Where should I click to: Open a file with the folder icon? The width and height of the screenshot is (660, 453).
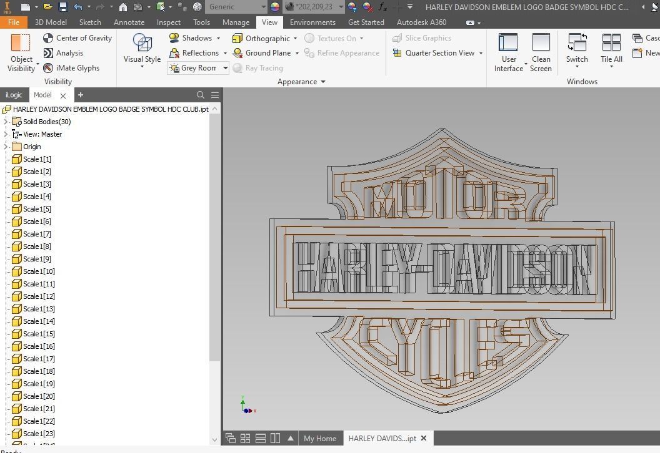47,7
